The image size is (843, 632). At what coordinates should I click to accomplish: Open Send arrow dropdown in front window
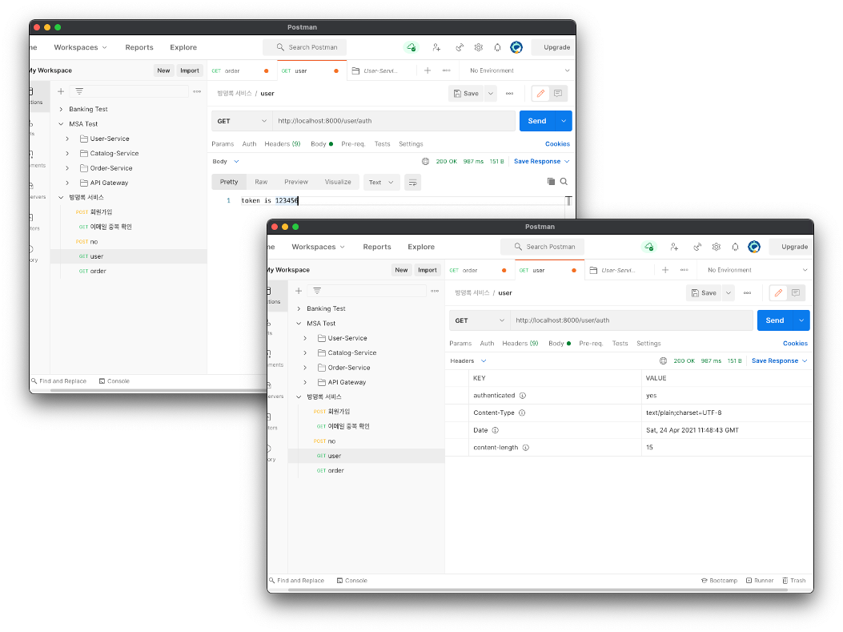(x=801, y=320)
